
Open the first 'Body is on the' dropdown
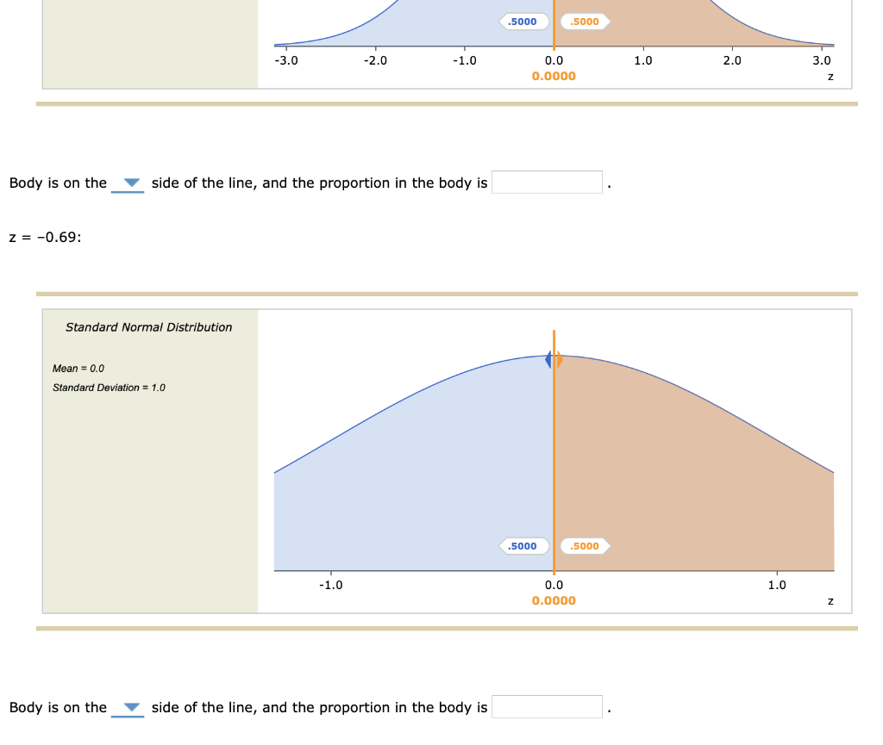(x=129, y=183)
